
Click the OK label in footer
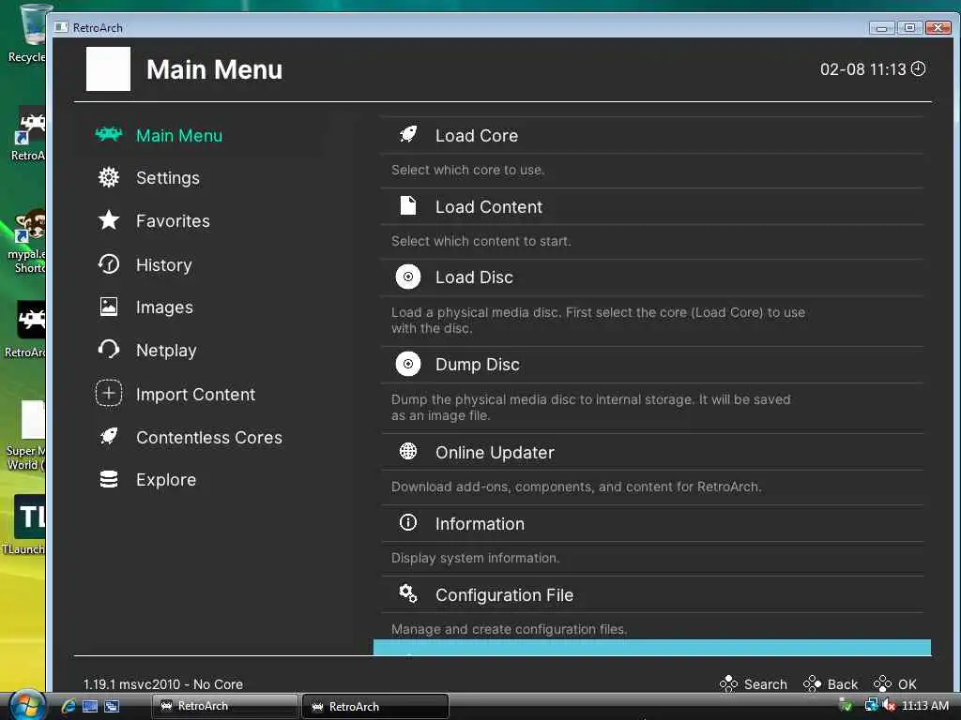[x=907, y=684]
